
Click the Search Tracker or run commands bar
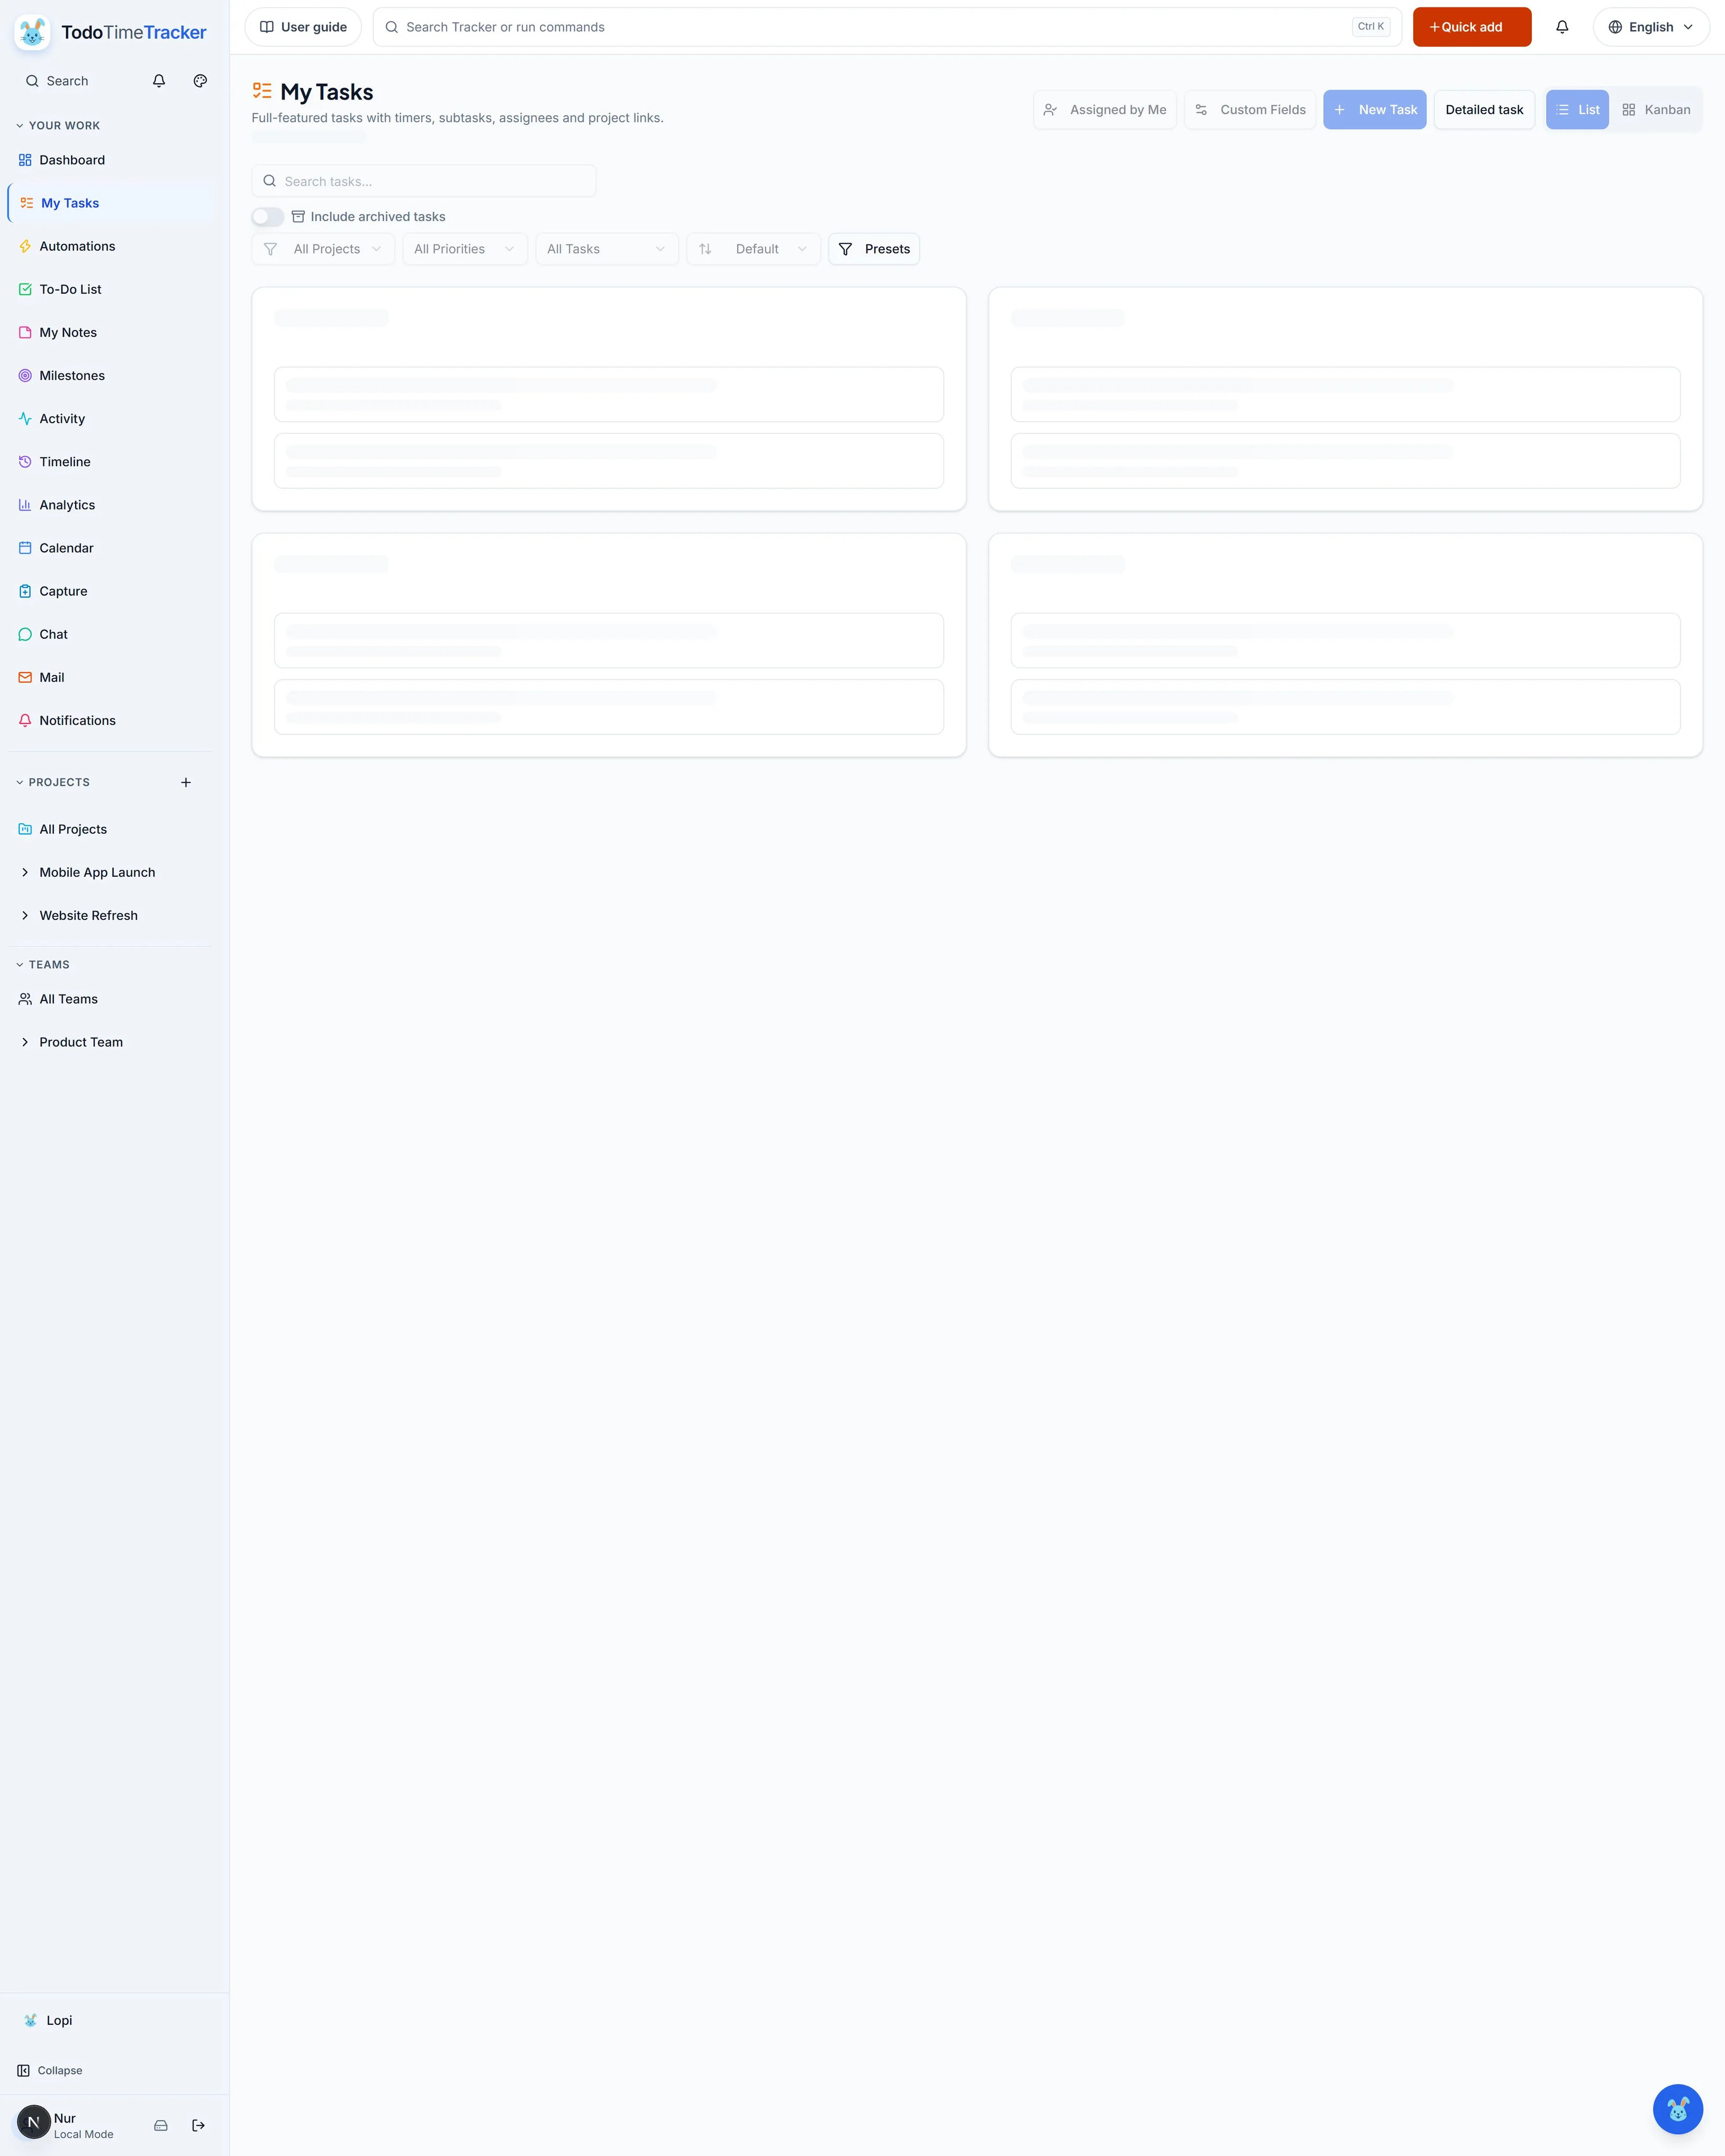[887, 27]
